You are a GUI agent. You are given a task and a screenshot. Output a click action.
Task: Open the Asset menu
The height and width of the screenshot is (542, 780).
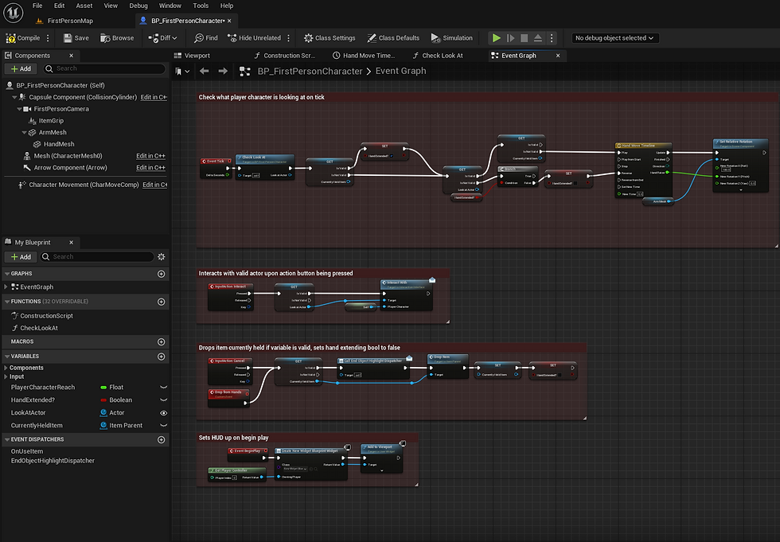[84, 6]
